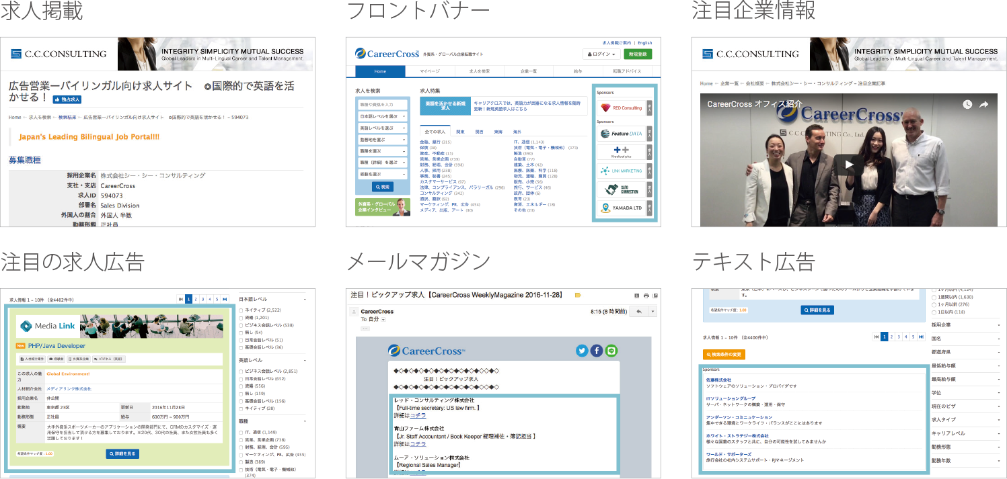Click the blue 検索 search button
The height and width of the screenshot is (479, 1007).
[382, 187]
